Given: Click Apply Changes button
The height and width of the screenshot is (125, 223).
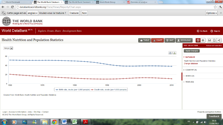Looking at the screenshot, I should (192, 51).
